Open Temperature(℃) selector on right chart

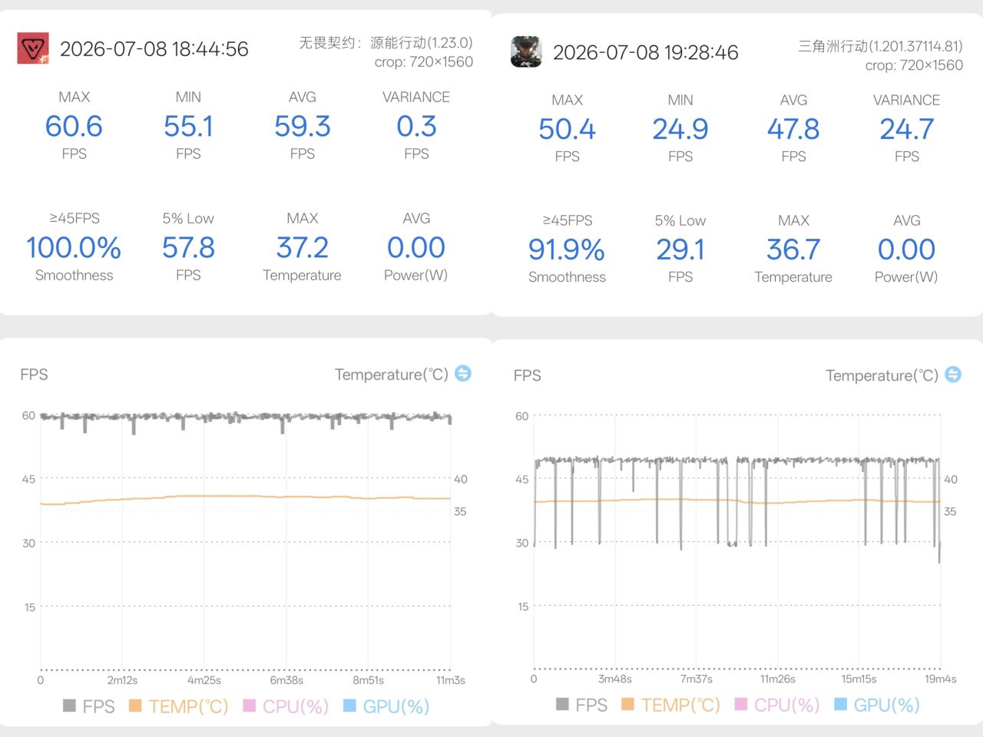[882, 375]
